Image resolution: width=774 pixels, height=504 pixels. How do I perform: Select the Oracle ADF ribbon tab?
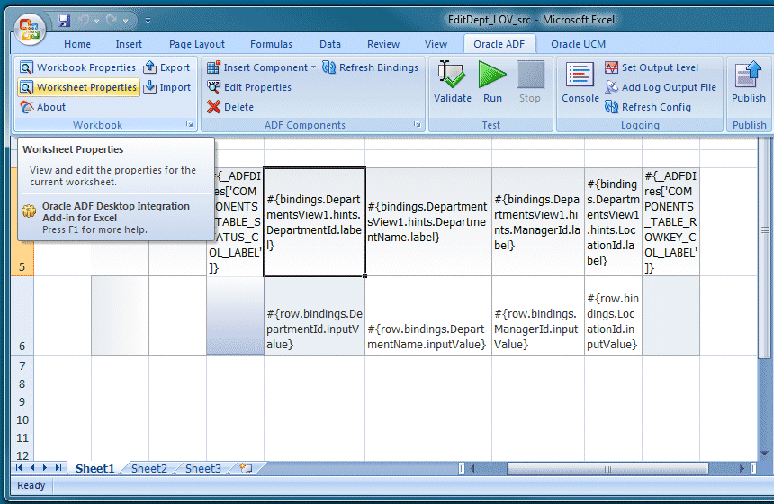tap(499, 44)
